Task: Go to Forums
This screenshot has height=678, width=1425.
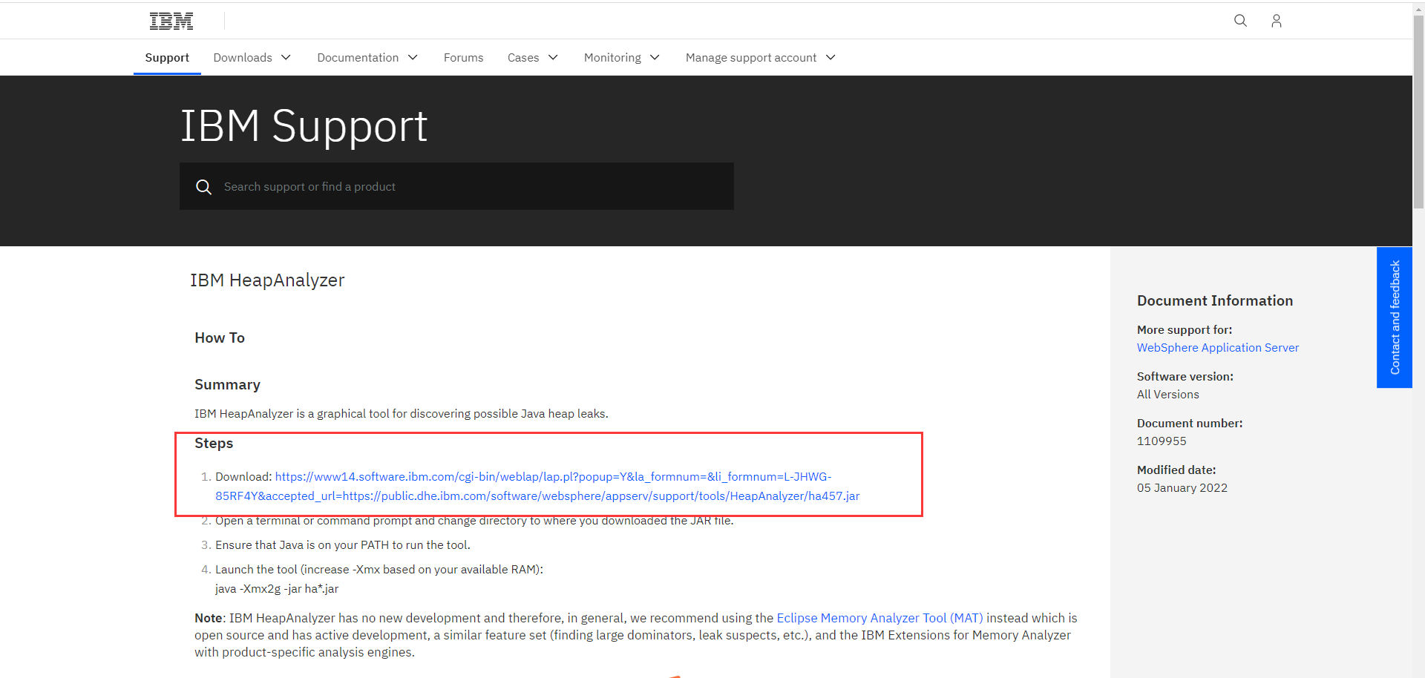Action: click(x=463, y=58)
